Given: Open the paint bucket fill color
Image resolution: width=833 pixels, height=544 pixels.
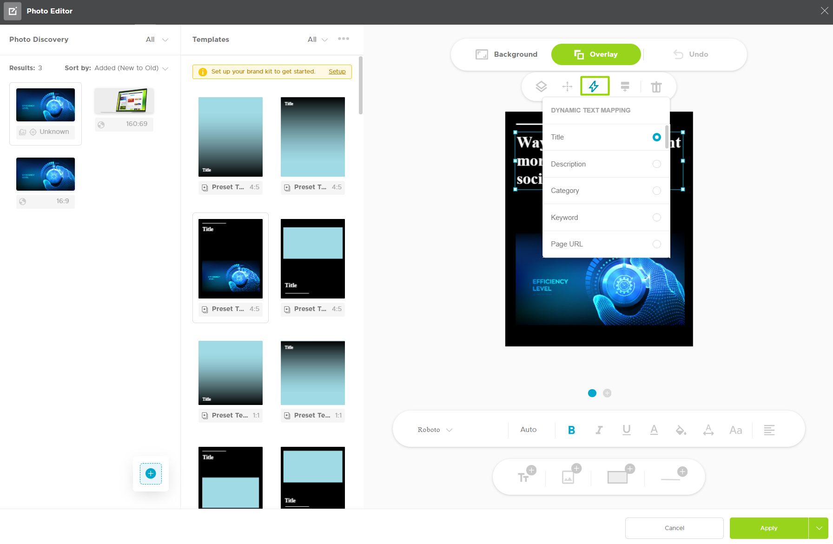Looking at the screenshot, I should [x=681, y=430].
